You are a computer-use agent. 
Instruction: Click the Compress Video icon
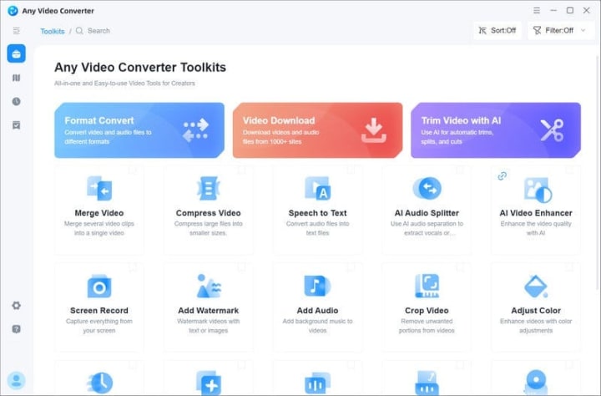tap(208, 188)
